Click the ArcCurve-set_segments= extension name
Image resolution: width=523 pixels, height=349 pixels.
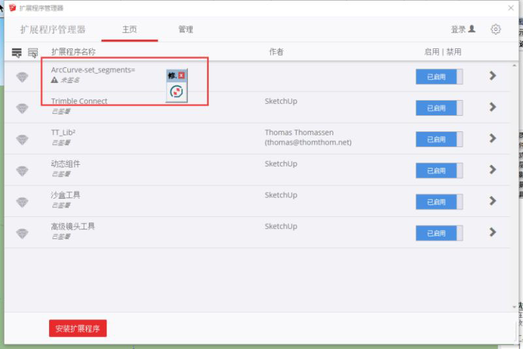pos(93,70)
